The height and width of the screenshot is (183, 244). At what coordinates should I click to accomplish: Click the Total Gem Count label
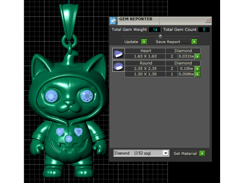point(179,29)
